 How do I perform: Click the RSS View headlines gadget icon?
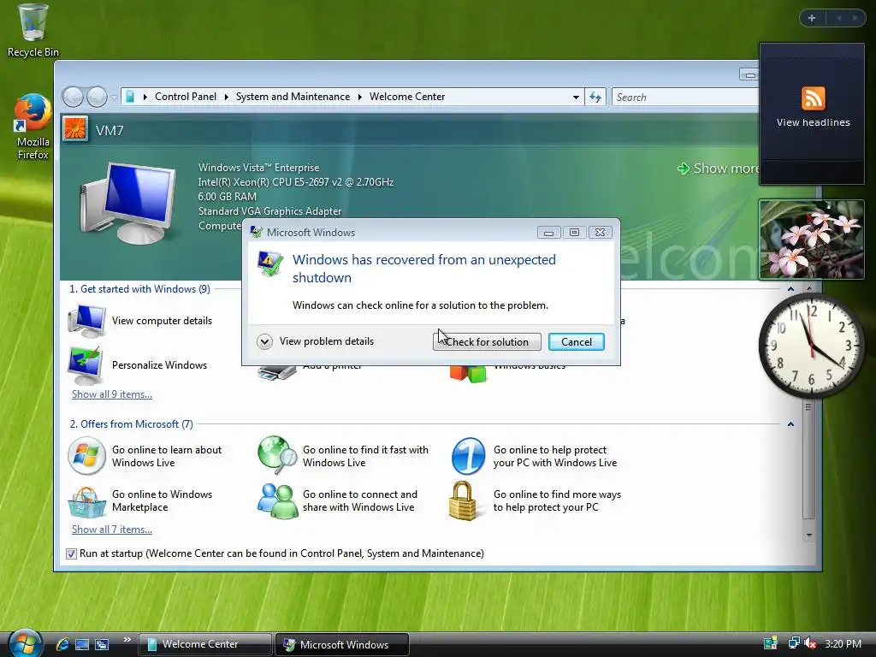point(813,98)
